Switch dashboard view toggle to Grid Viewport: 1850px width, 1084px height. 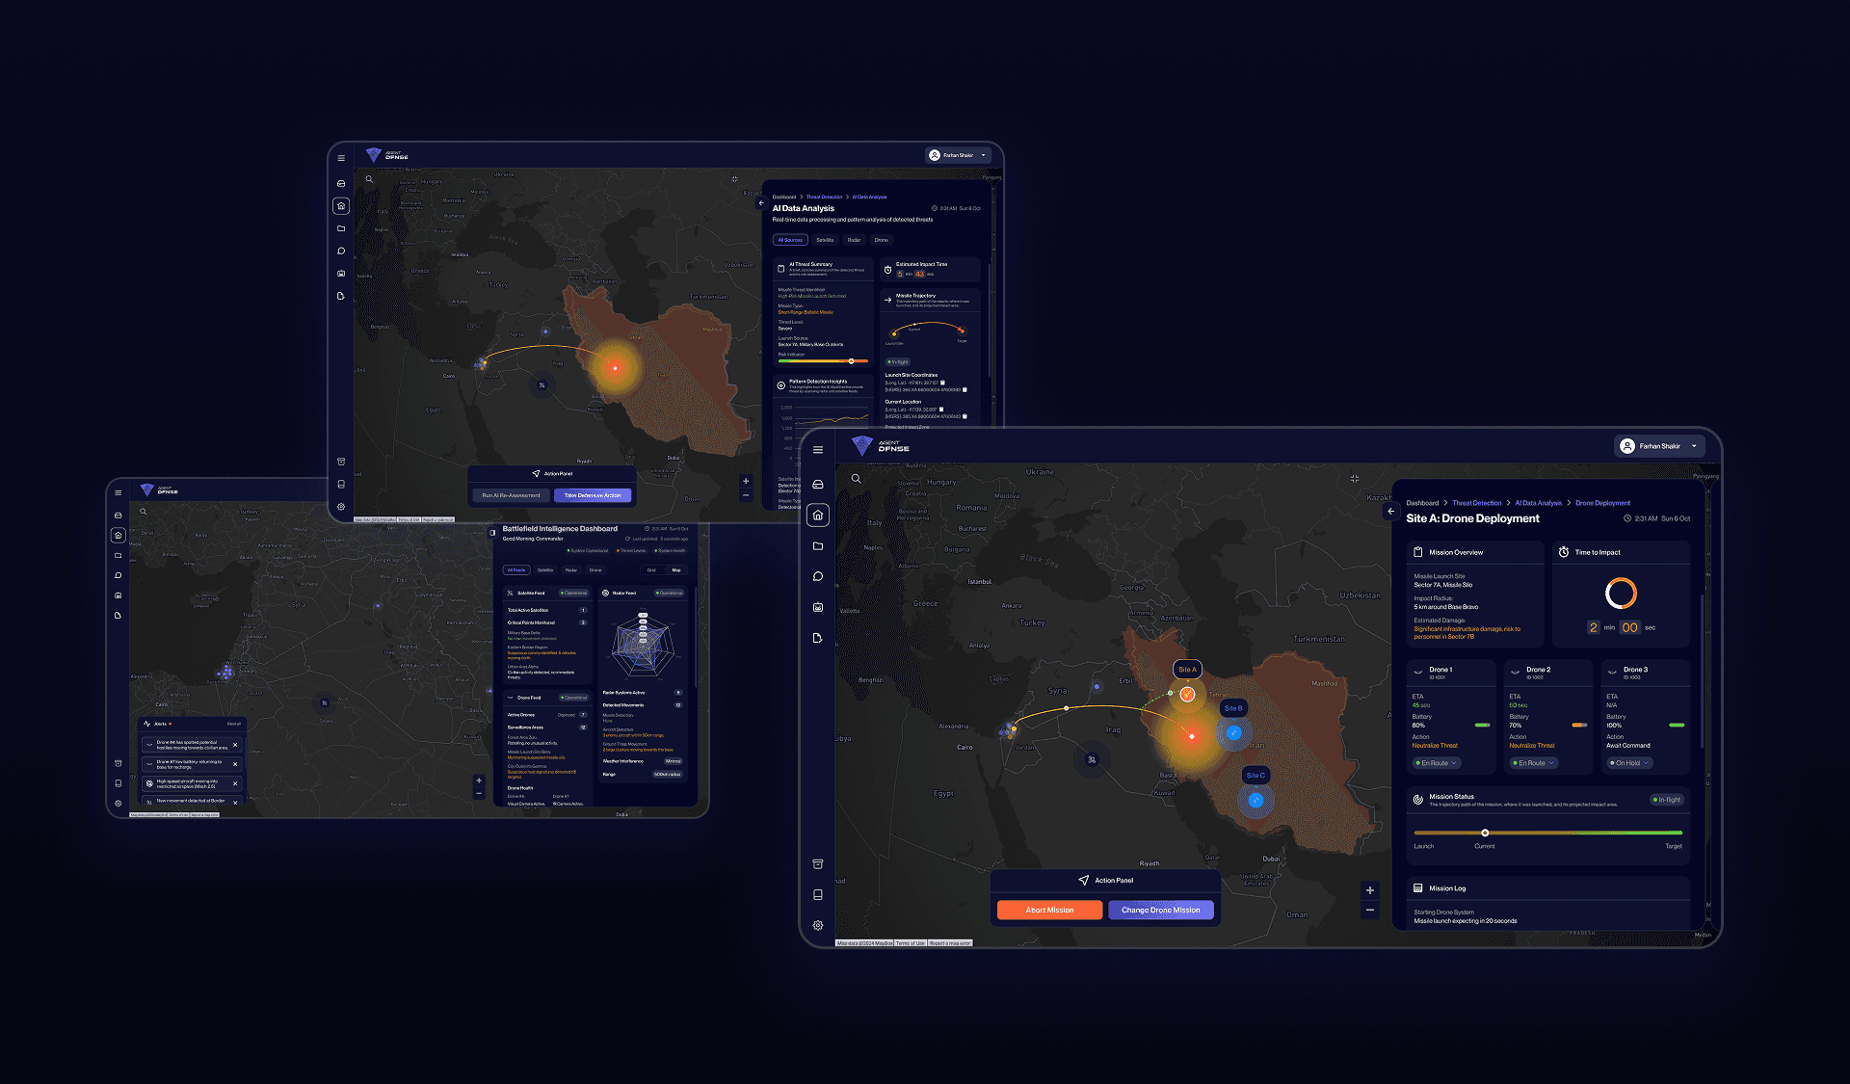point(651,570)
